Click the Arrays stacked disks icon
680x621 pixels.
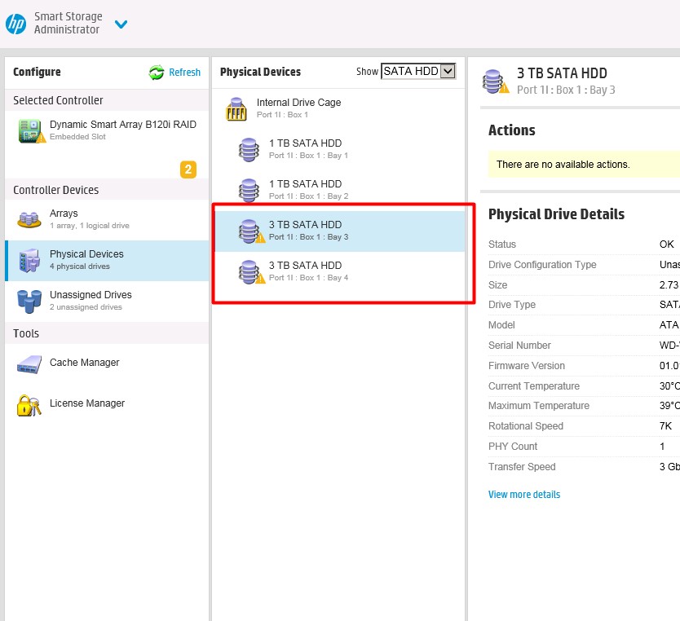29,219
